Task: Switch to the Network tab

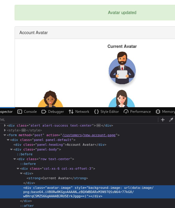Action: point(79,112)
